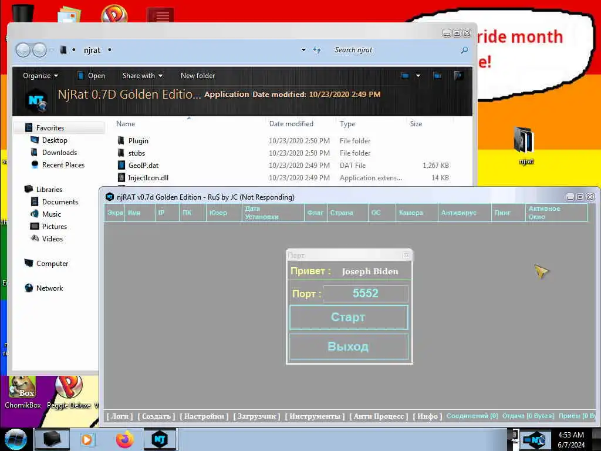Toggle the preview pane icon
Screen dimensions: 601x451
pos(437,76)
